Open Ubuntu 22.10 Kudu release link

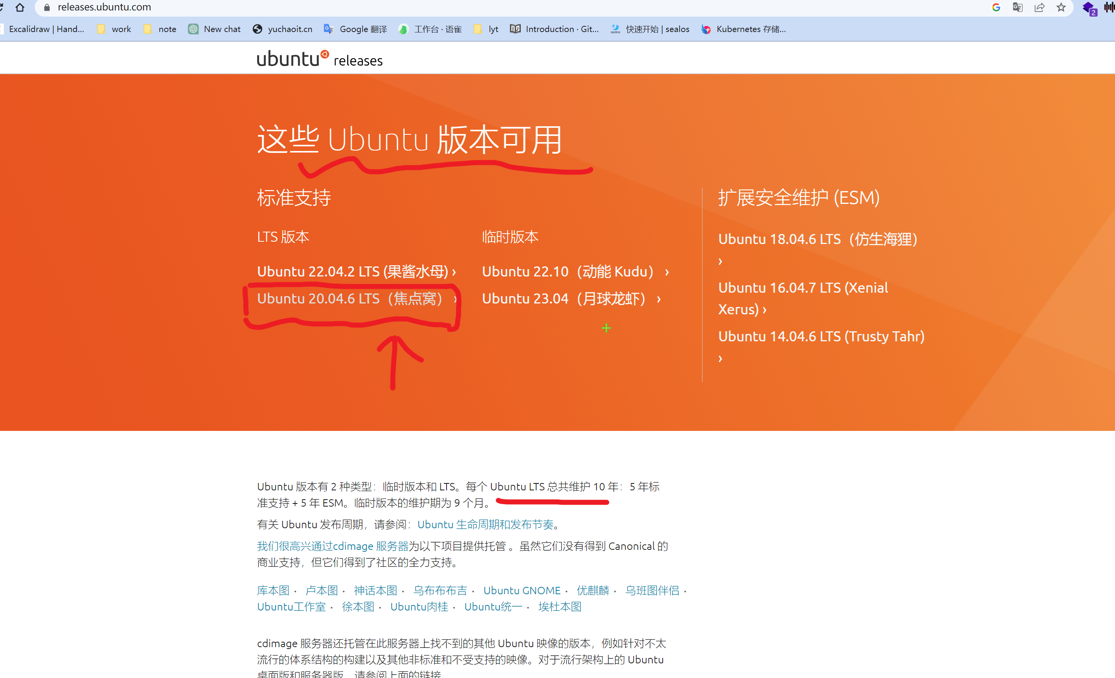coord(576,271)
